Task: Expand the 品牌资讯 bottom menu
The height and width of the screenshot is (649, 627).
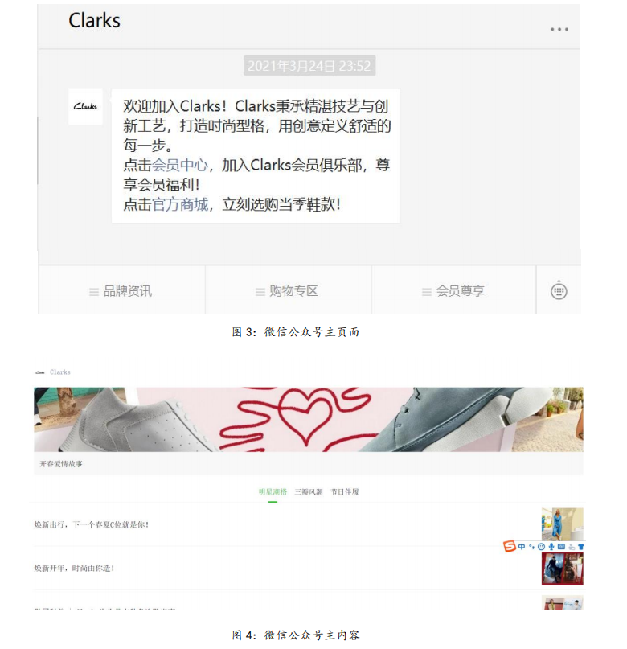Action: (121, 291)
